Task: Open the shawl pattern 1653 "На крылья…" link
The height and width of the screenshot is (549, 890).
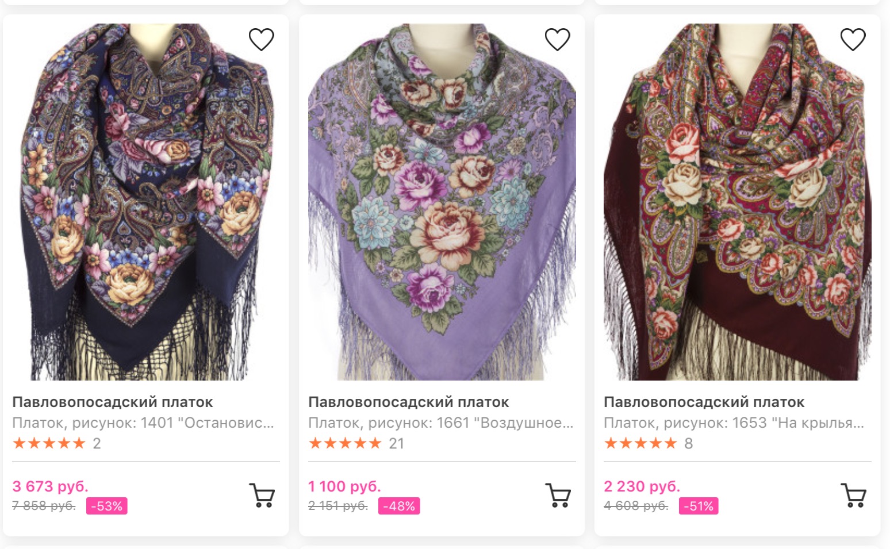Action: tap(734, 423)
